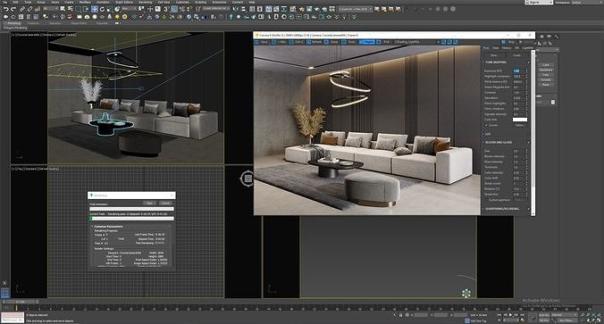Click the Undo arrow in main toolbar
This screenshot has width=604, height=324.
click(x=6, y=9)
